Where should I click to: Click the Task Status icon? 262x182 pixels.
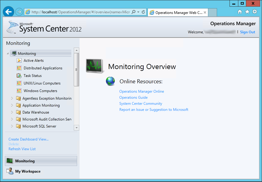click(19, 76)
